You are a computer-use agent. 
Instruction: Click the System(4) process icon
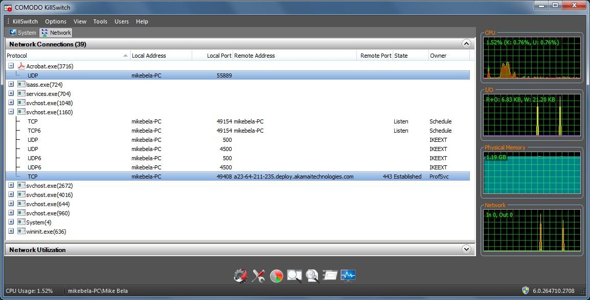[x=21, y=222]
